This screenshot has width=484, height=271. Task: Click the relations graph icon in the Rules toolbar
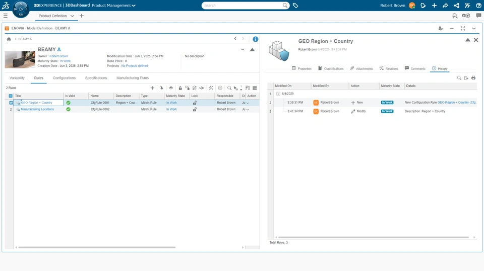tap(211, 88)
